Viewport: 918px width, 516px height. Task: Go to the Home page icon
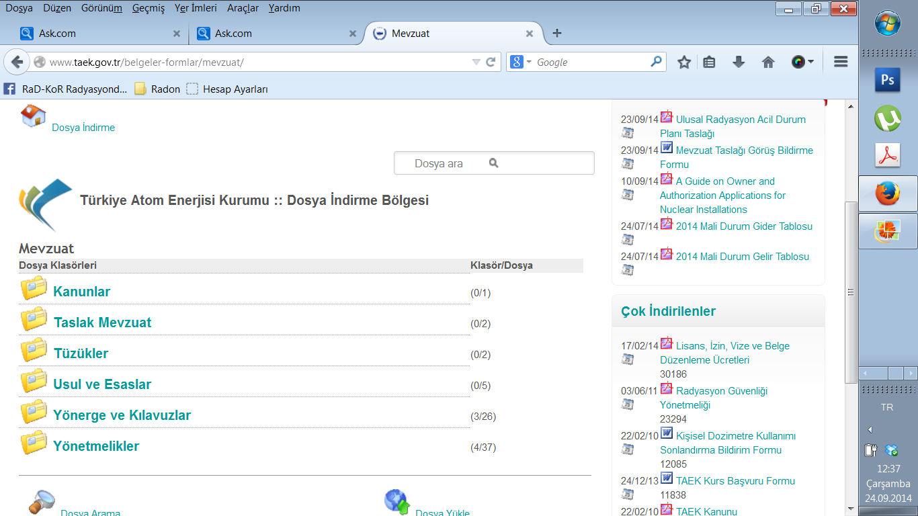coord(768,62)
